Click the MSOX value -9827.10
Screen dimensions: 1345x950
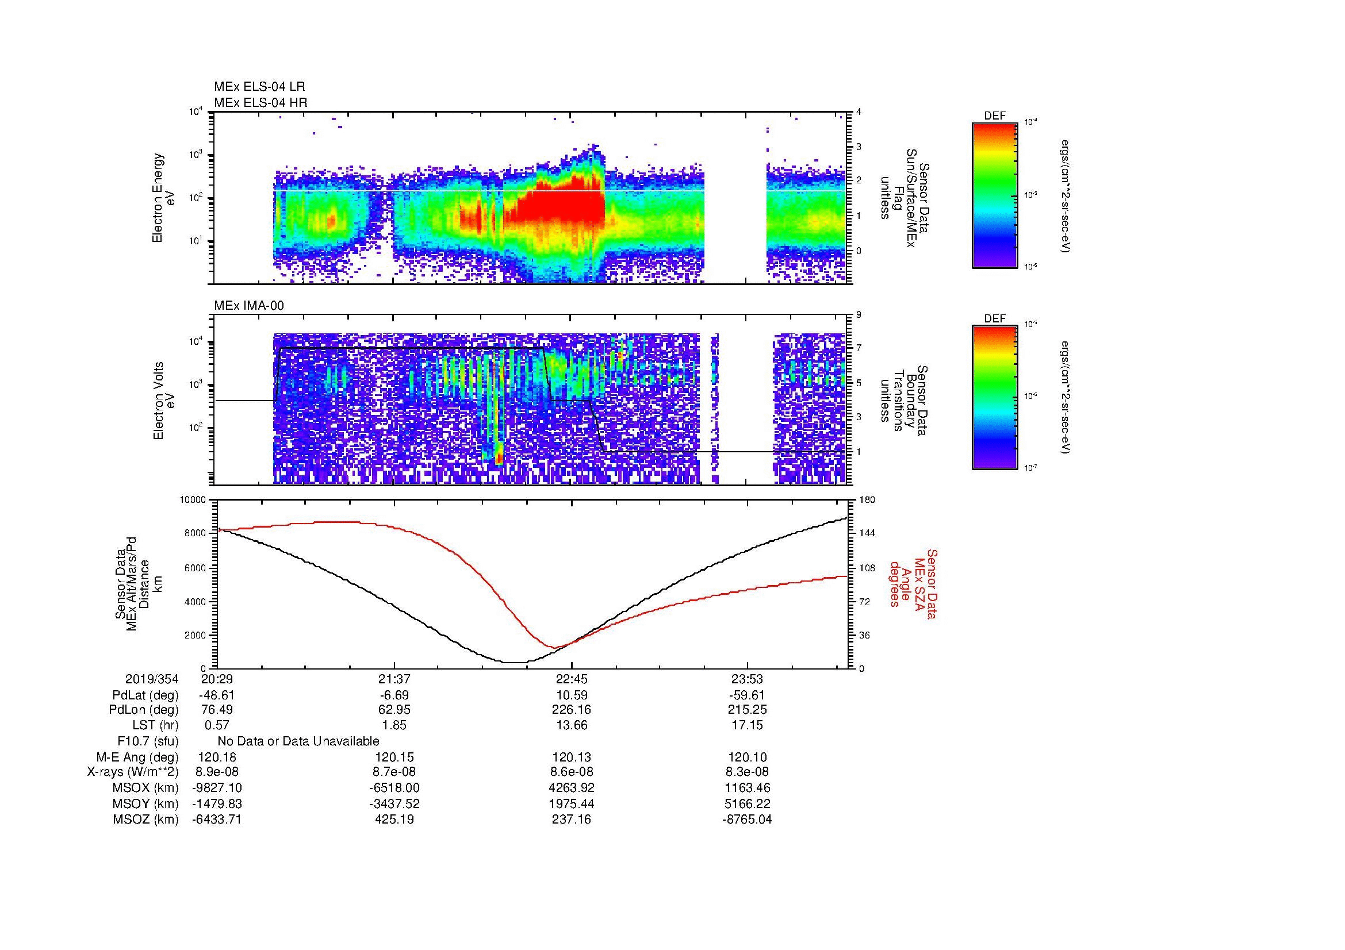217,788
